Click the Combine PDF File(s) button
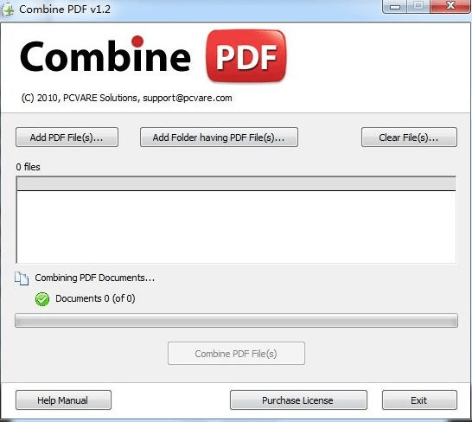Viewport: 472px width, 422px height. pos(236,354)
